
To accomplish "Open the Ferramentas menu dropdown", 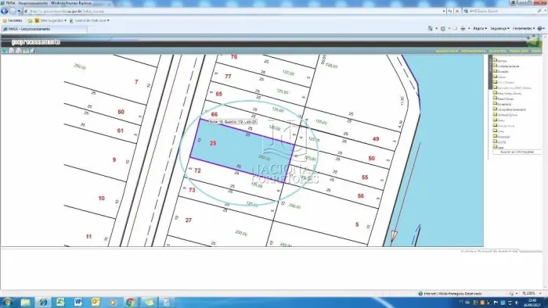I will coord(524,29).
